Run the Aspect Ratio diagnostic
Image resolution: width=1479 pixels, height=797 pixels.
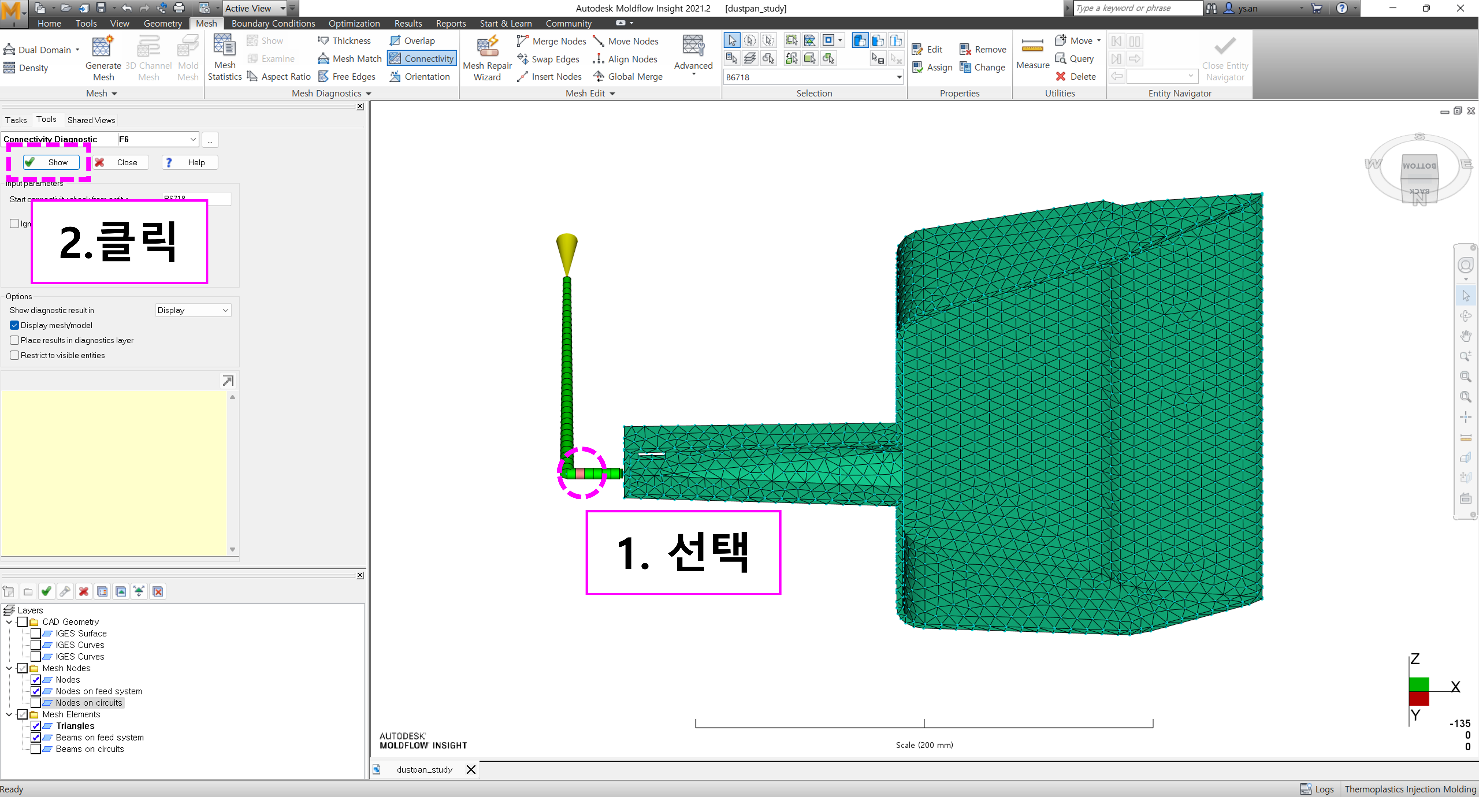[279, 76]
